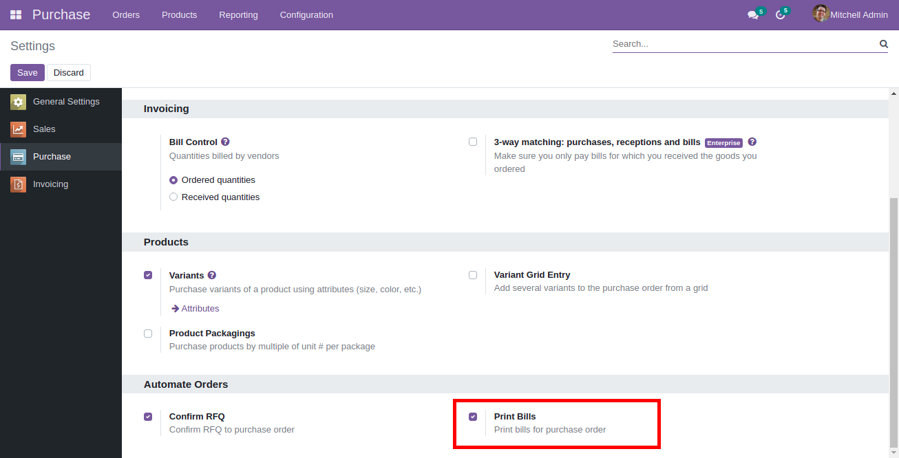Open the Mitchell Admin user menu
This screenshot has height=458, width=899.
850,14
